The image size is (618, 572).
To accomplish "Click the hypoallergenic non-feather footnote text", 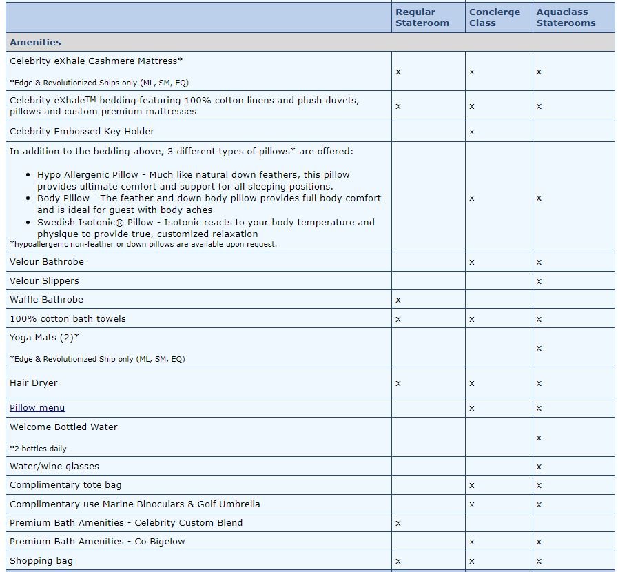I will tap(143, 244).
